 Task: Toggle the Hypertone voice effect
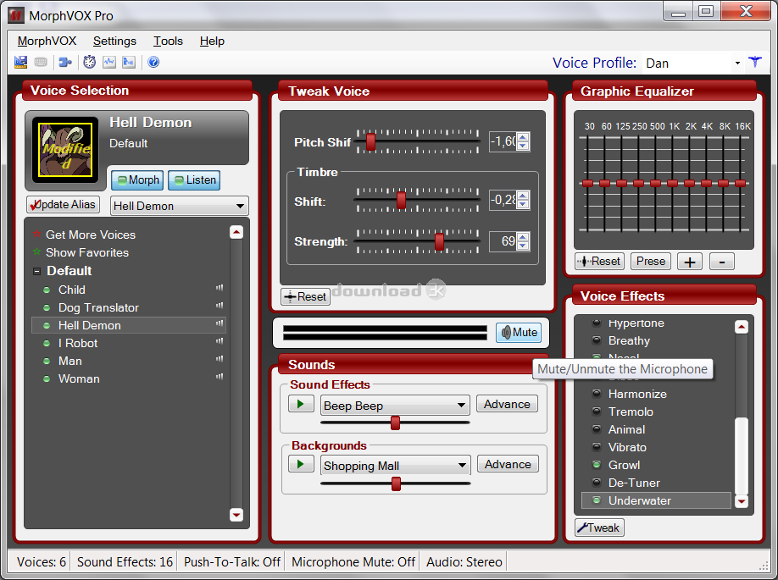tap(597, 323)
